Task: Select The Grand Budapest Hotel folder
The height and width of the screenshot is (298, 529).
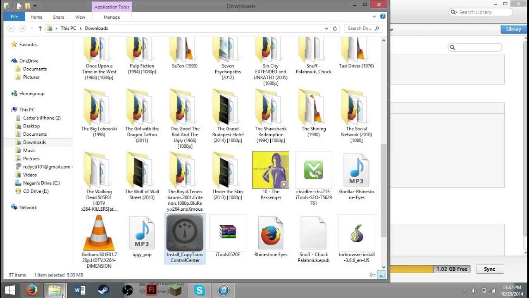Action: pyautogui.click(x=228, y=116)
